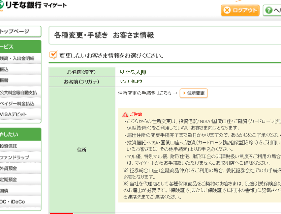The image size is (281, 214).
Task: Open 残高・入出金明細 from the sidebar
Action: (17, 59)
